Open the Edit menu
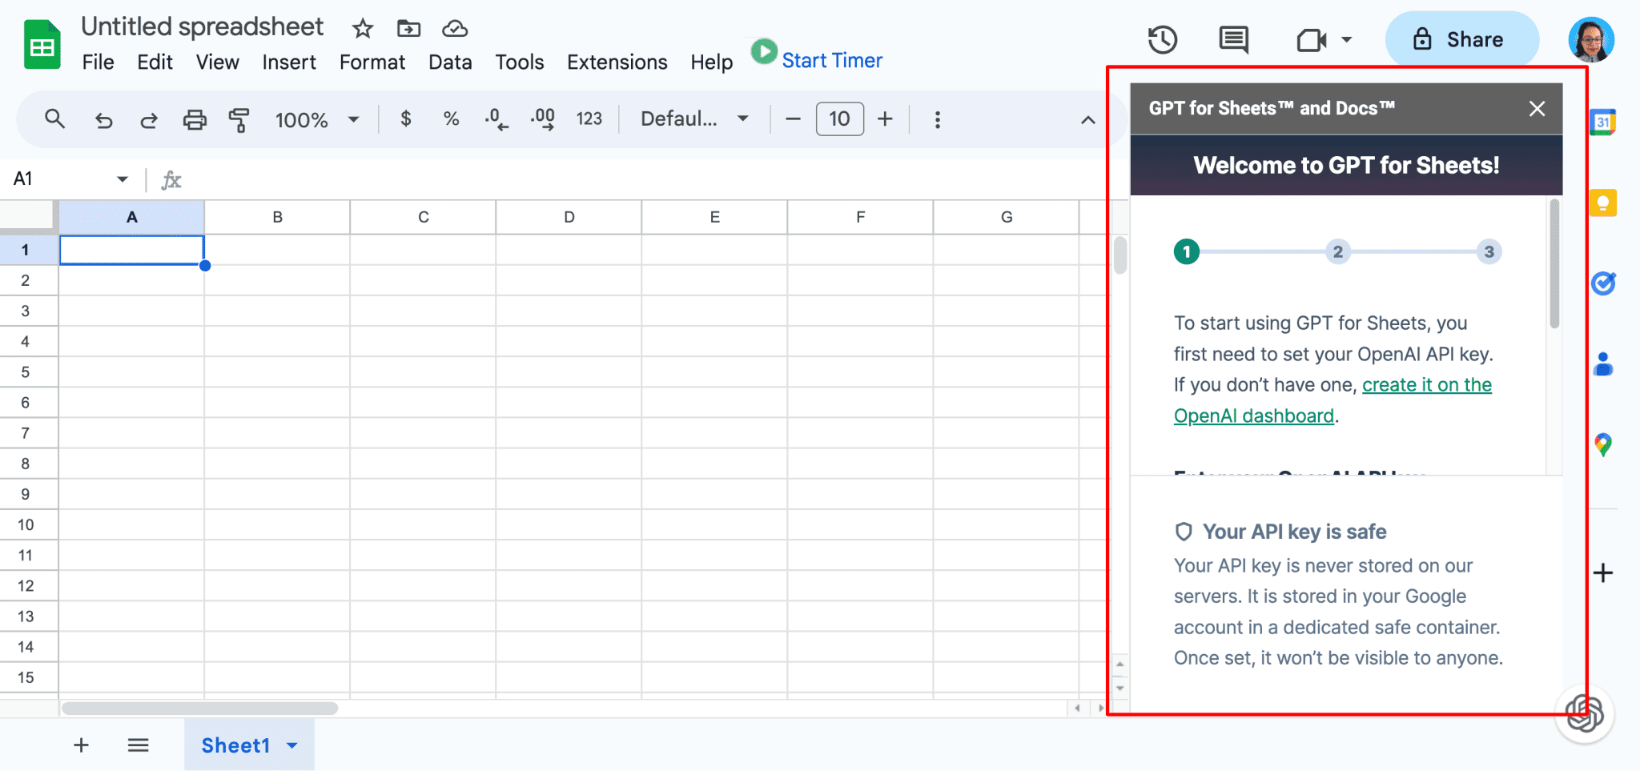The height and width of the screenshot is (771, 1640). (155, 62)
